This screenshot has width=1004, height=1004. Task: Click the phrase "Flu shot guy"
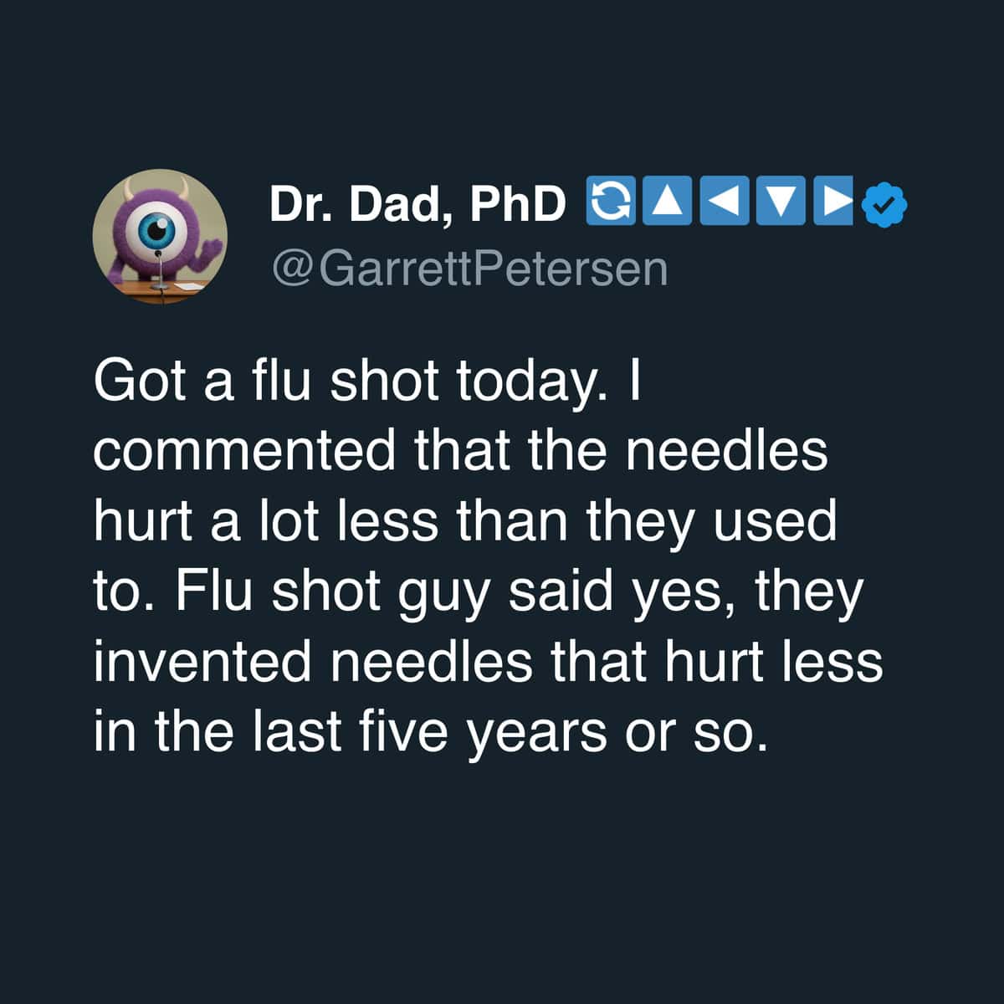click(x=336, y=591)
